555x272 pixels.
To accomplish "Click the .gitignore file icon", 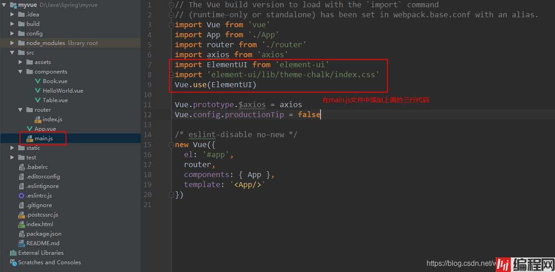I will (21, 205).
